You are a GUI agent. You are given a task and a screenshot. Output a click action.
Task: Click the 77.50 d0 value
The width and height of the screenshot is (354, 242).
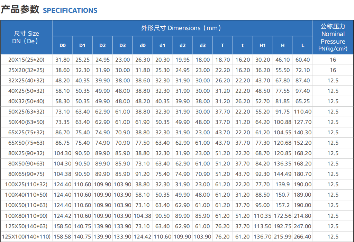(x=143, y=143)
